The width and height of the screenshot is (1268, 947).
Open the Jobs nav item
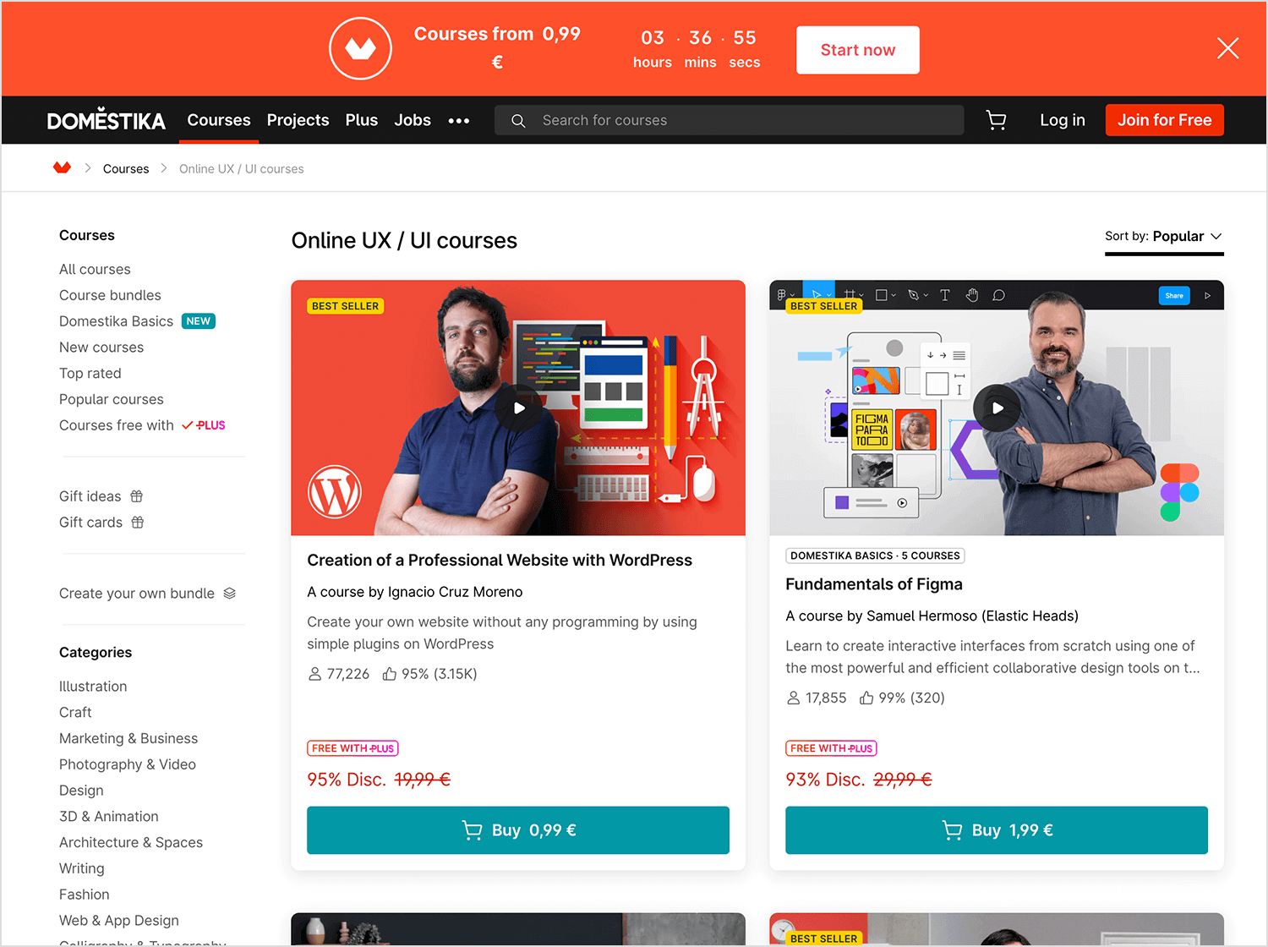point(413,120)
